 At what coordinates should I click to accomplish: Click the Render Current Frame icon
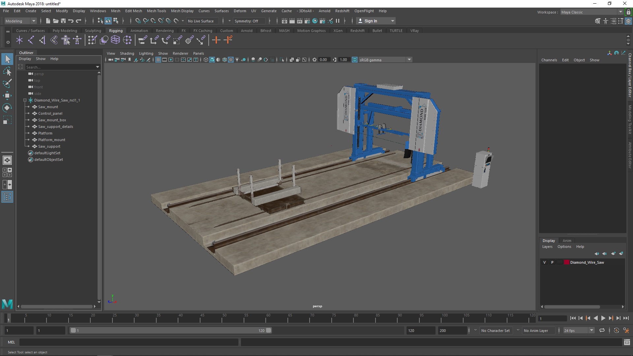(292, 21)
